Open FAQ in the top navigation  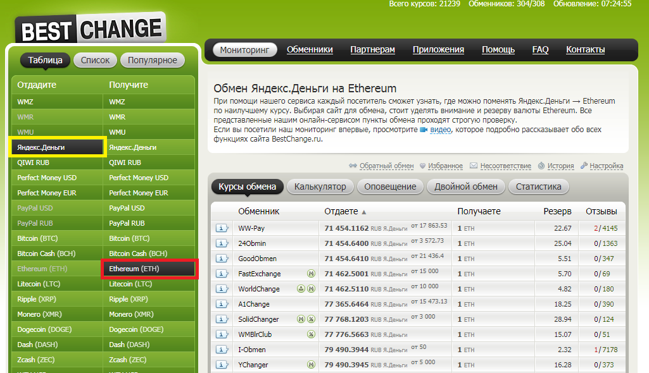pyautogui.click(x=540, y=49)
